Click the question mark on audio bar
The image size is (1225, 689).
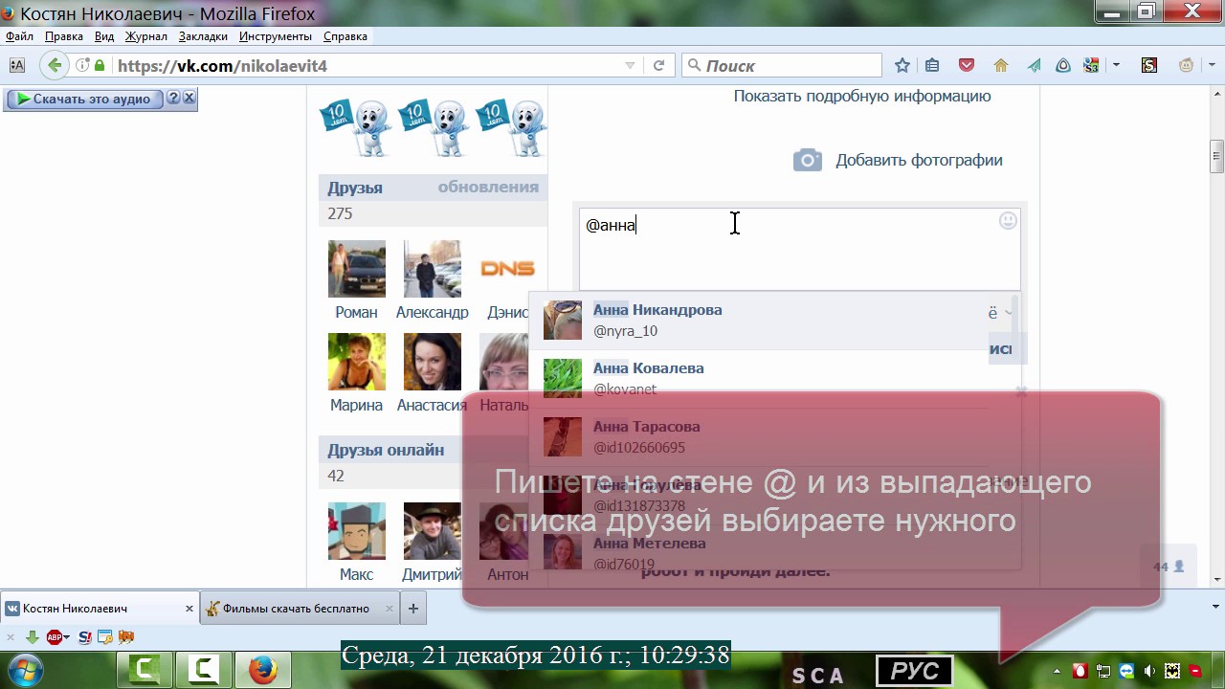[x=173, y=98]
